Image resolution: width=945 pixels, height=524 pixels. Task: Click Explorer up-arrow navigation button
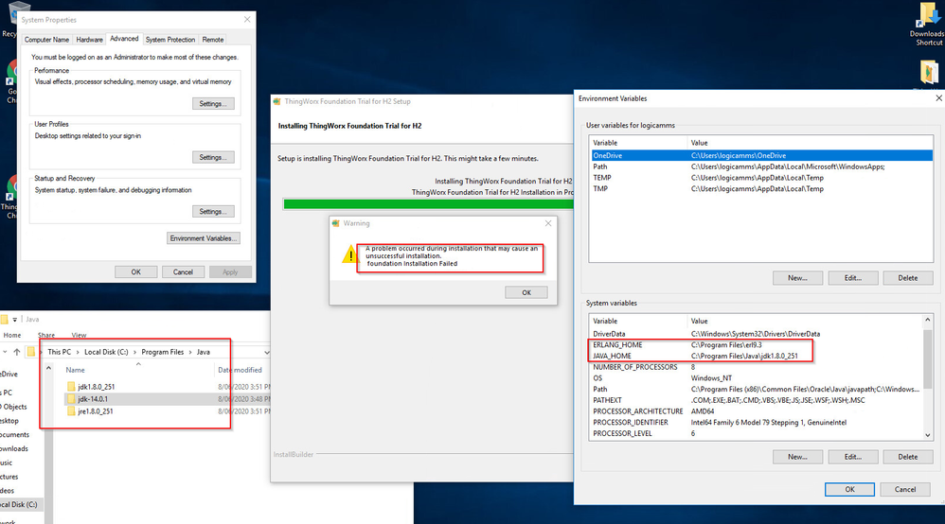click(17, 352)
